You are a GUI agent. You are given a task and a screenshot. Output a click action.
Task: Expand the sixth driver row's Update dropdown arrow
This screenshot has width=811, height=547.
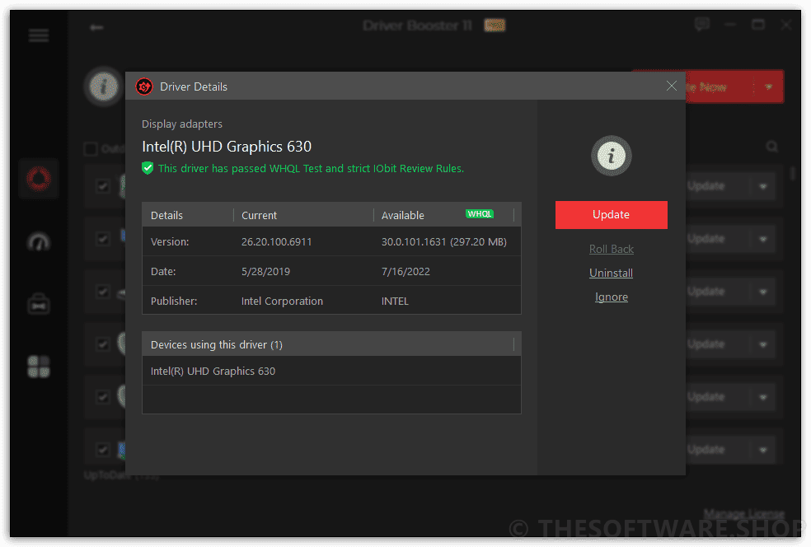pos(763,450)
